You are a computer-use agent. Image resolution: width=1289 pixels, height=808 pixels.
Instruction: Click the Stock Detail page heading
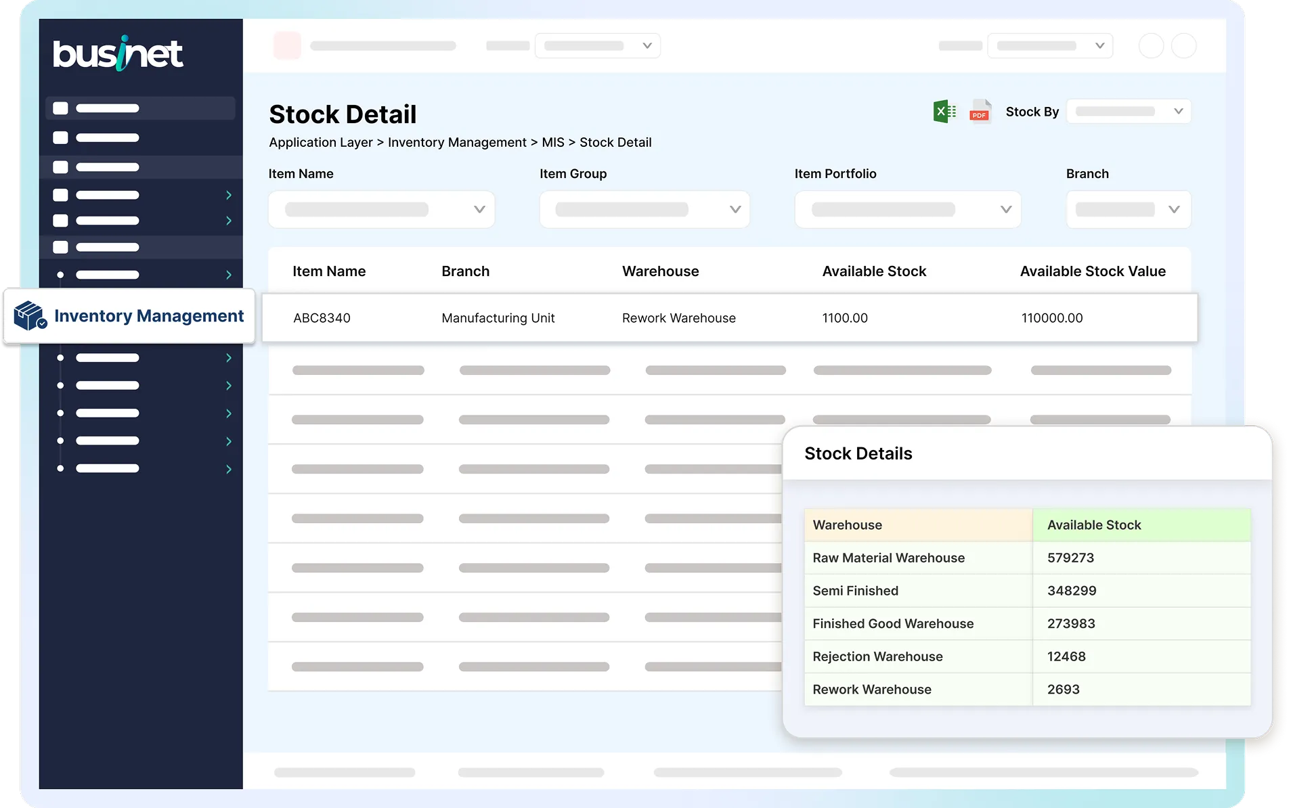343,114
